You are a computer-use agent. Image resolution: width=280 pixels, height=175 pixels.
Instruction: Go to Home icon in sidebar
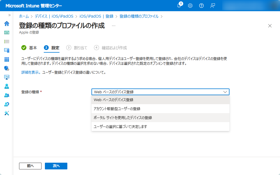click(7, 24)
